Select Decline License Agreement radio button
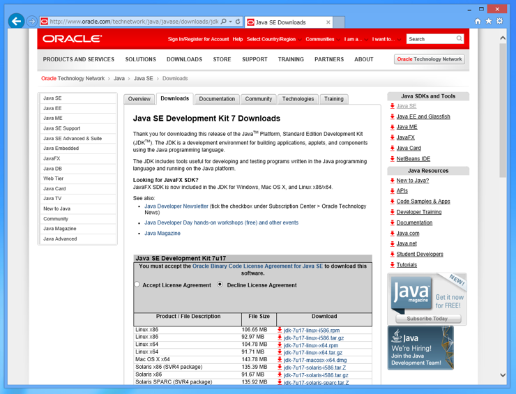Screen dimensions: 516x394 [220, 285]
